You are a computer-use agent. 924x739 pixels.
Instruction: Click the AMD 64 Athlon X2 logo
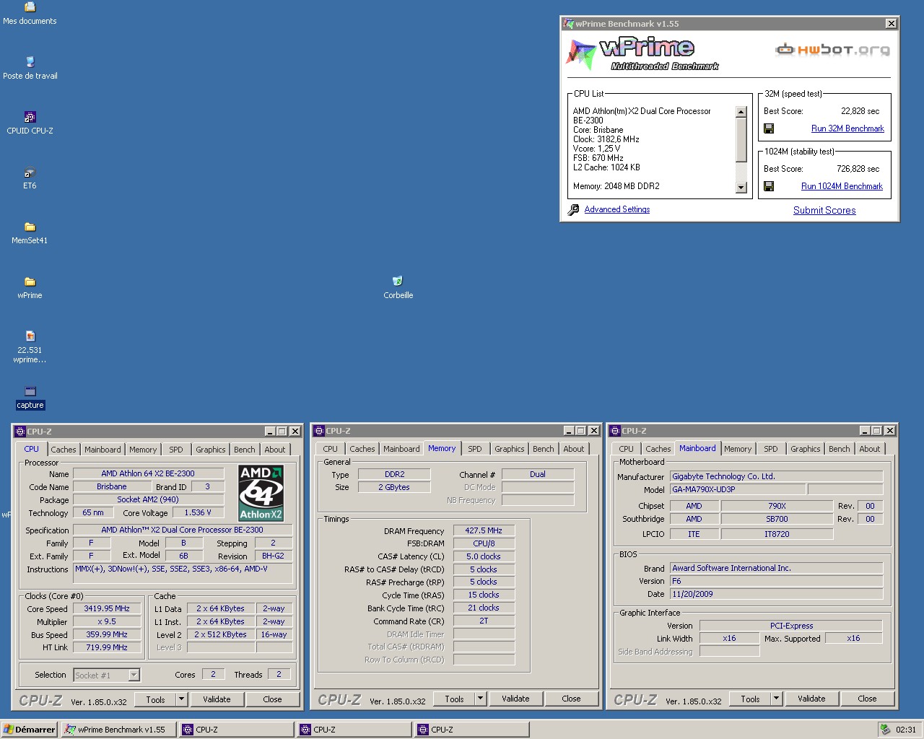click(x=261, y=493)
